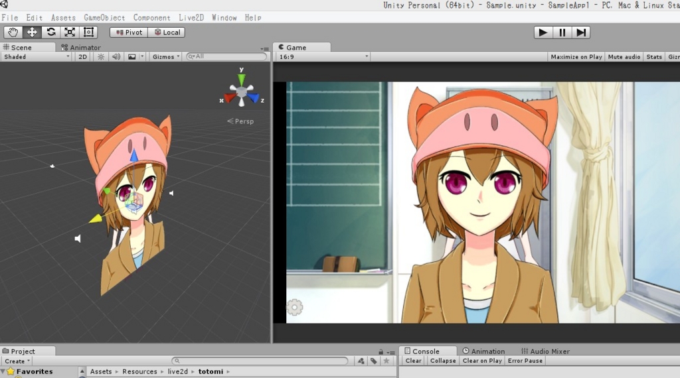Image resolution: width=680 pixels, height=378 pixels.
Task: Select the Hand tool
Action: (13, 32)
